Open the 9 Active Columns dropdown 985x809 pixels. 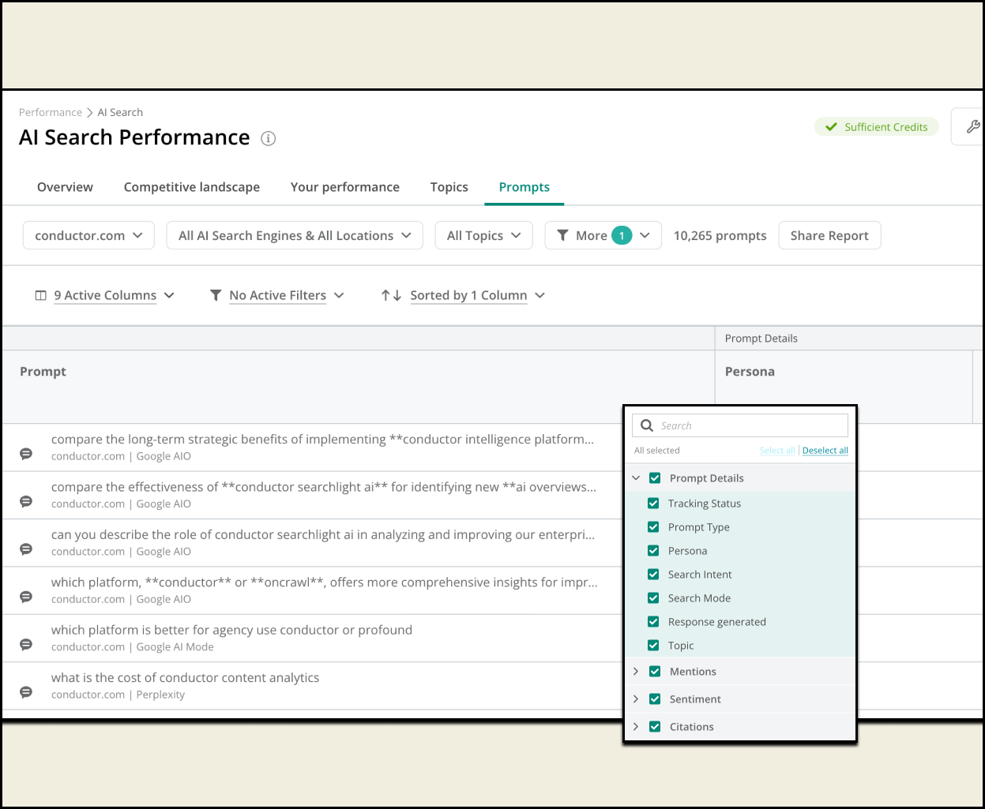point(105,295)
